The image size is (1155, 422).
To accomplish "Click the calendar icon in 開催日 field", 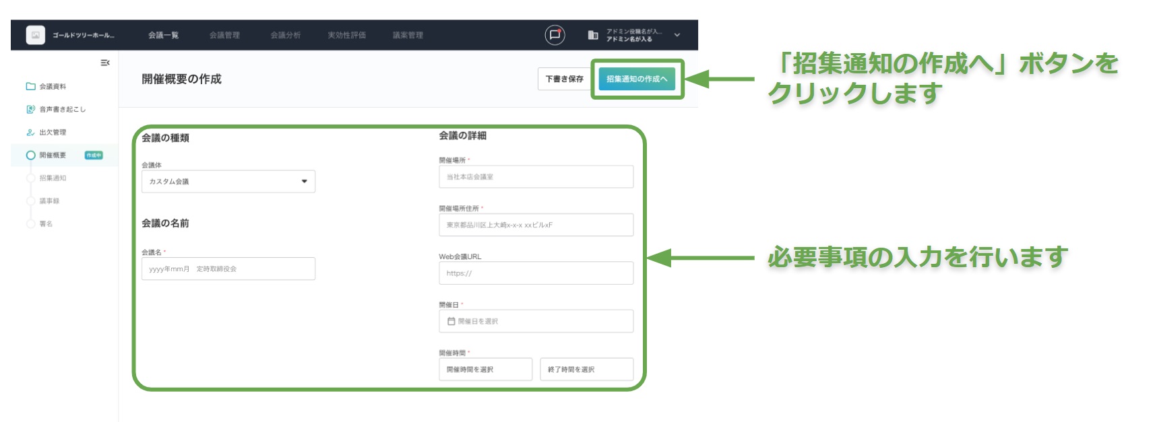I will (451, 322).
